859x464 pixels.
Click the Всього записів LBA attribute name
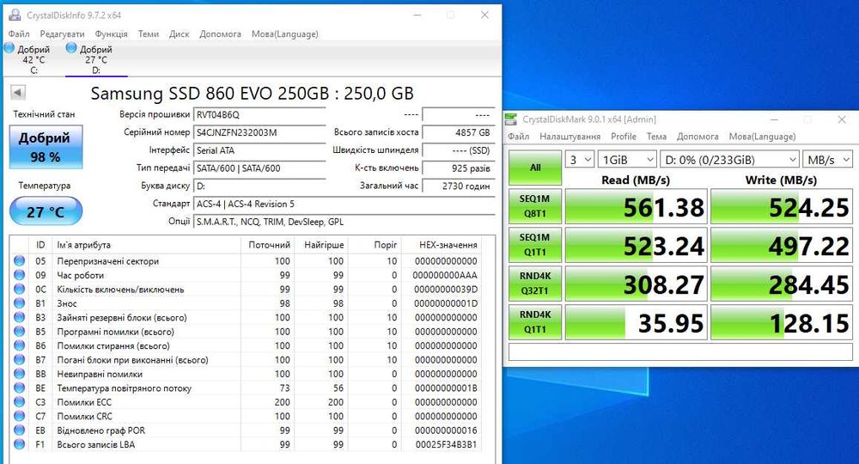pos(96,444)
